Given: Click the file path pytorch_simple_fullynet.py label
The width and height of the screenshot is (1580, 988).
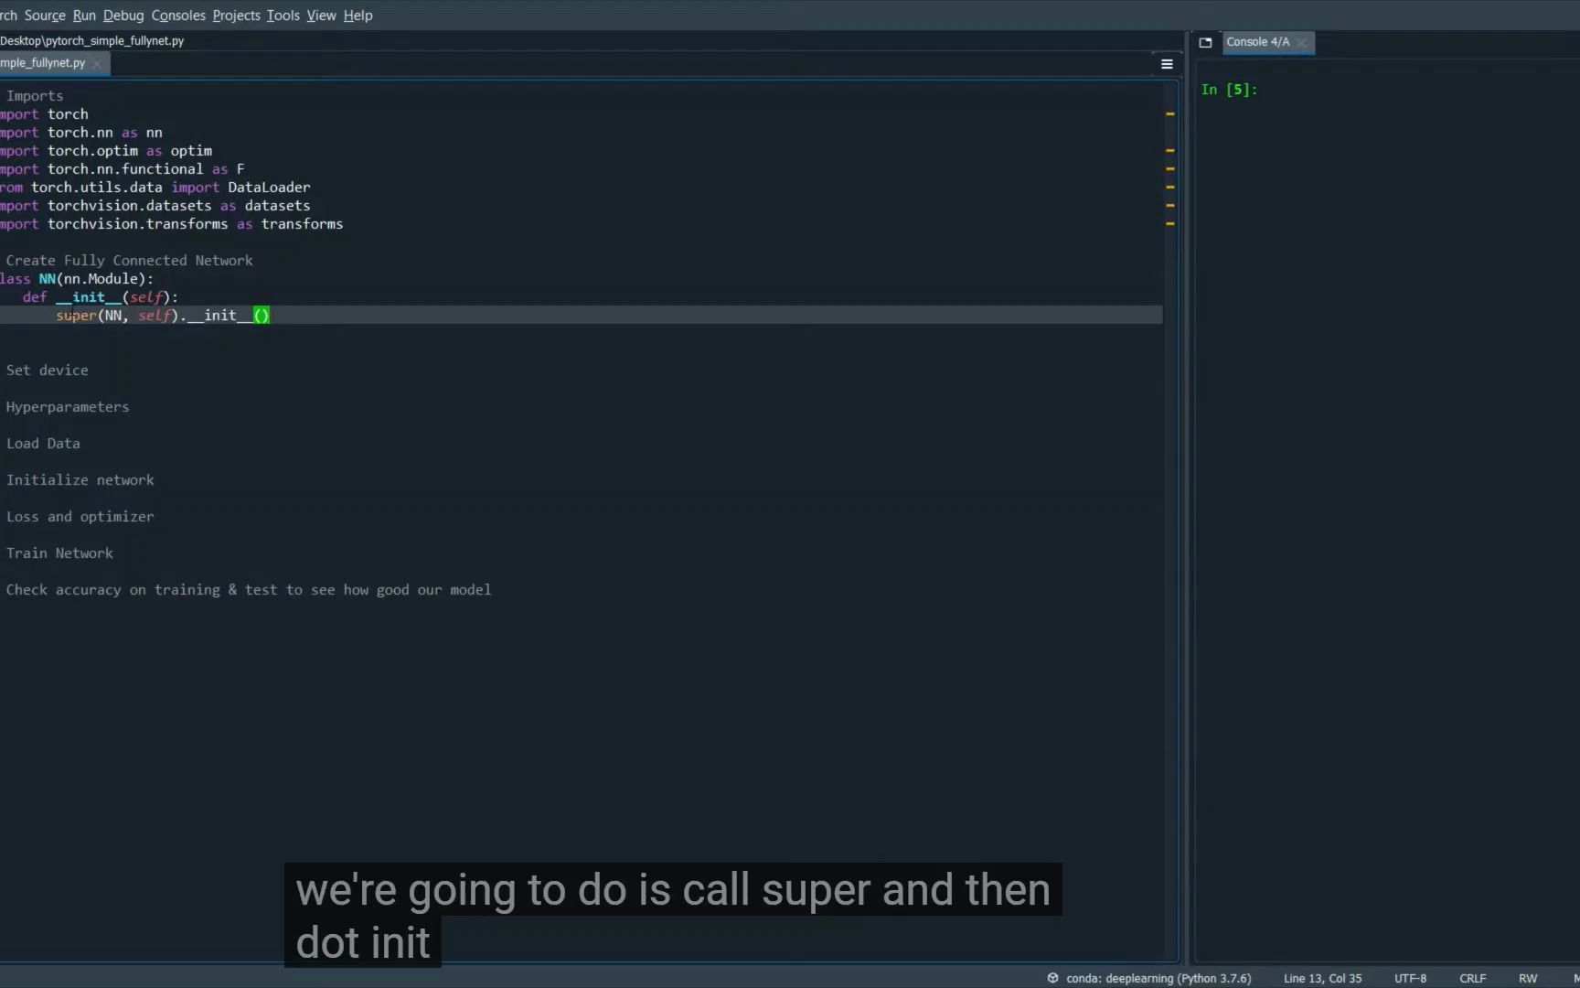Looking at the screenshot, I should point(91,40).
